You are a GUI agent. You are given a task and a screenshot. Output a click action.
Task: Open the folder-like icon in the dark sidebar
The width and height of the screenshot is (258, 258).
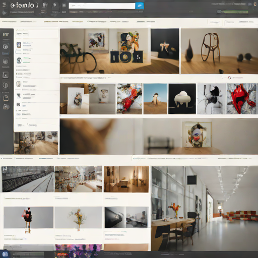click(6, 98)
